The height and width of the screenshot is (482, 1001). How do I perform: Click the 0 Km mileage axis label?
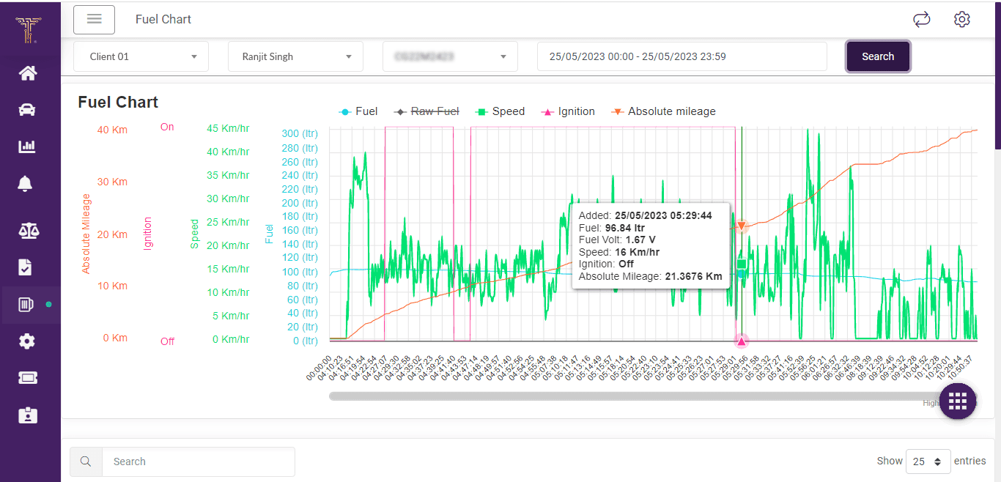tap(115, 338)
